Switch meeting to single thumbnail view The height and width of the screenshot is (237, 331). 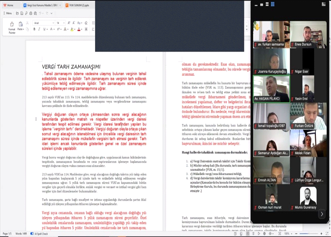click(x=261, y=4)
